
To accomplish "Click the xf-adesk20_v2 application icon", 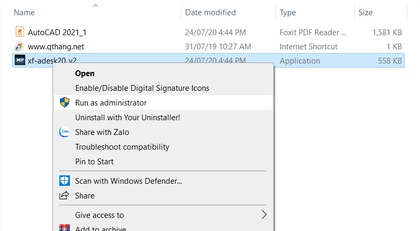I will 19,60.
